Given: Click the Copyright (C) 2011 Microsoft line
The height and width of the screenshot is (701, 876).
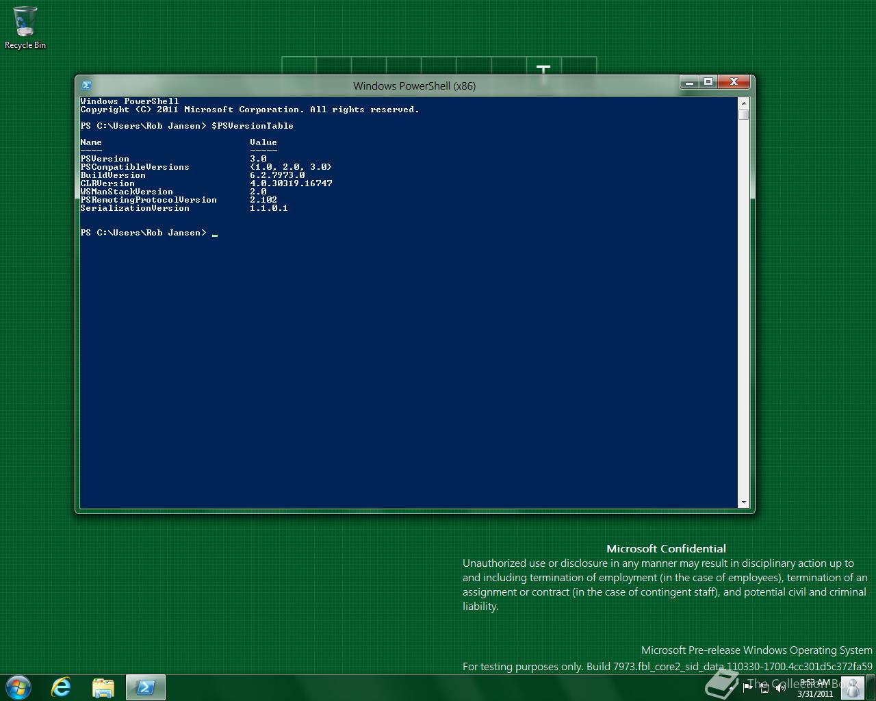Looking at the screenshot, I should click(x=250, y=110).
